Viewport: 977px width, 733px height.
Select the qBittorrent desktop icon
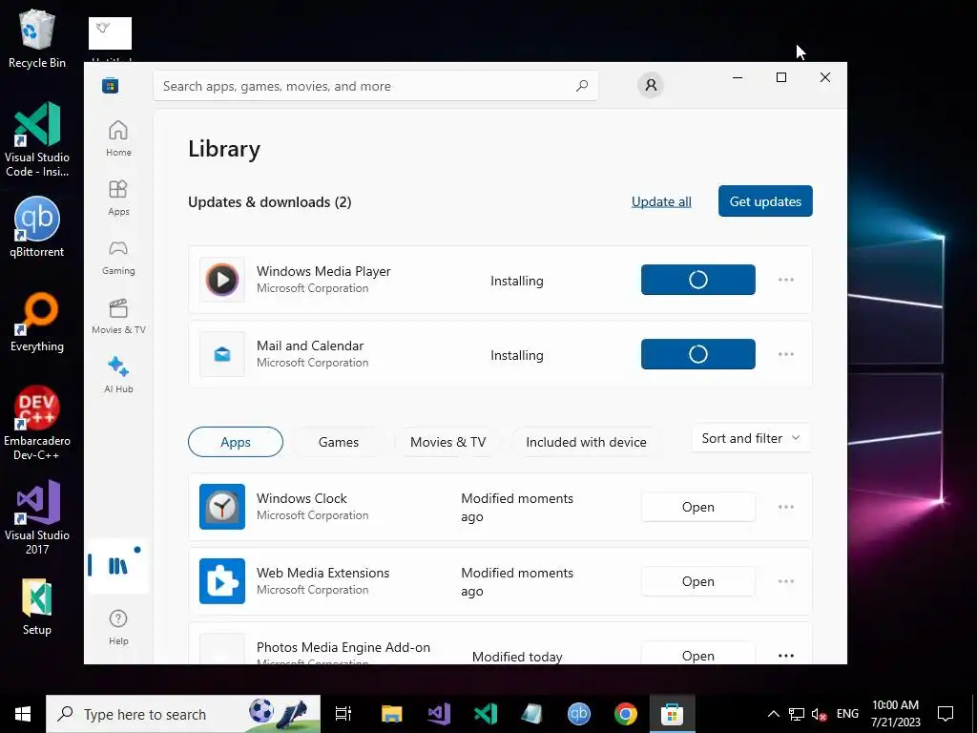[x=37, y=227]
